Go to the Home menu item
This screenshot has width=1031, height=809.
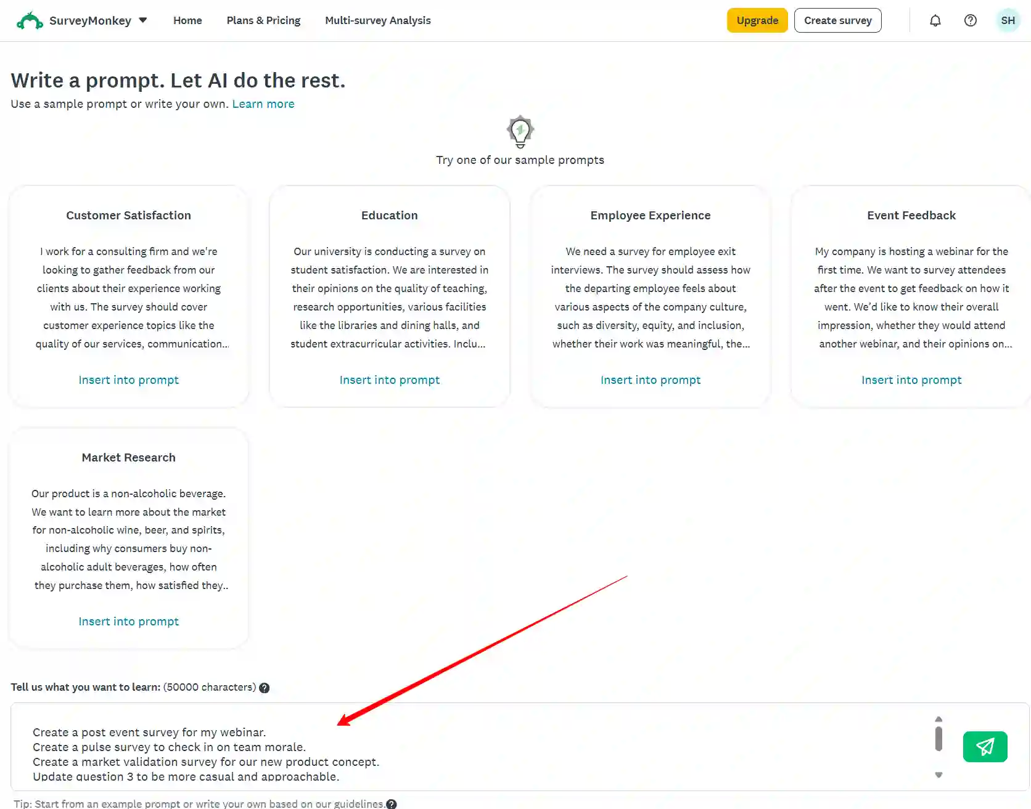point(187,20)
